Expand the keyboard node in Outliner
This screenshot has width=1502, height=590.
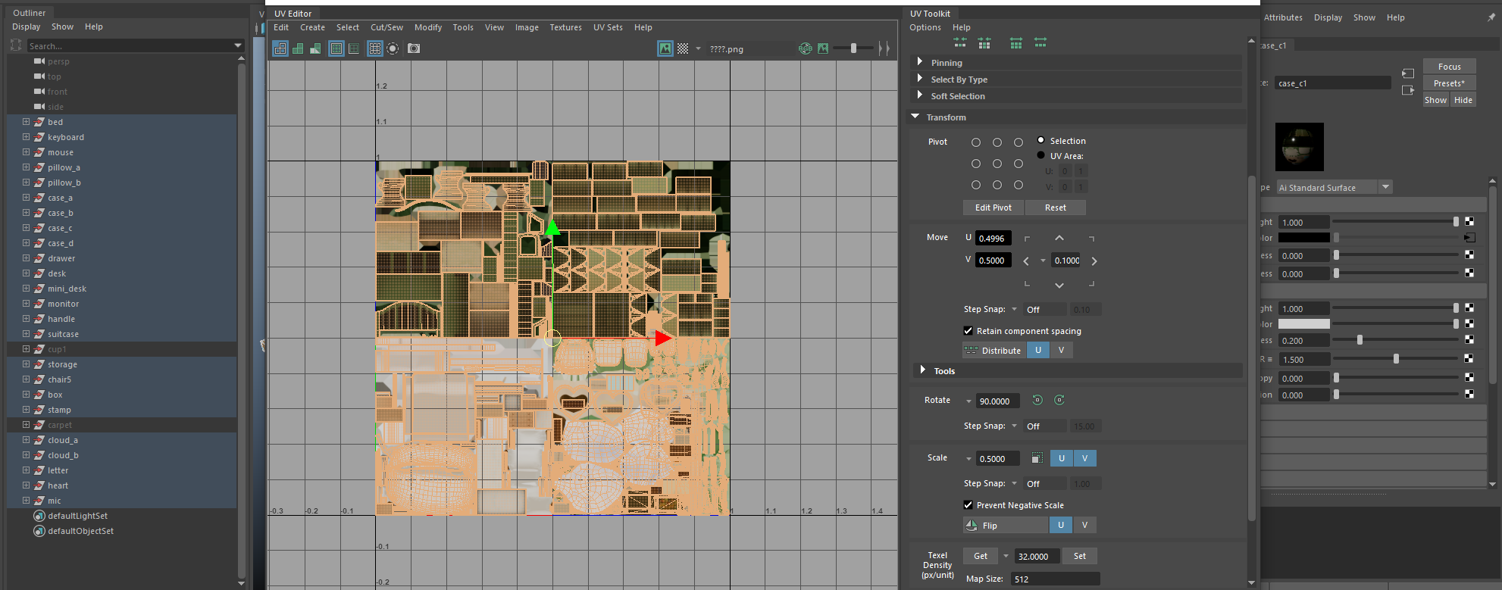coord(26,137)
